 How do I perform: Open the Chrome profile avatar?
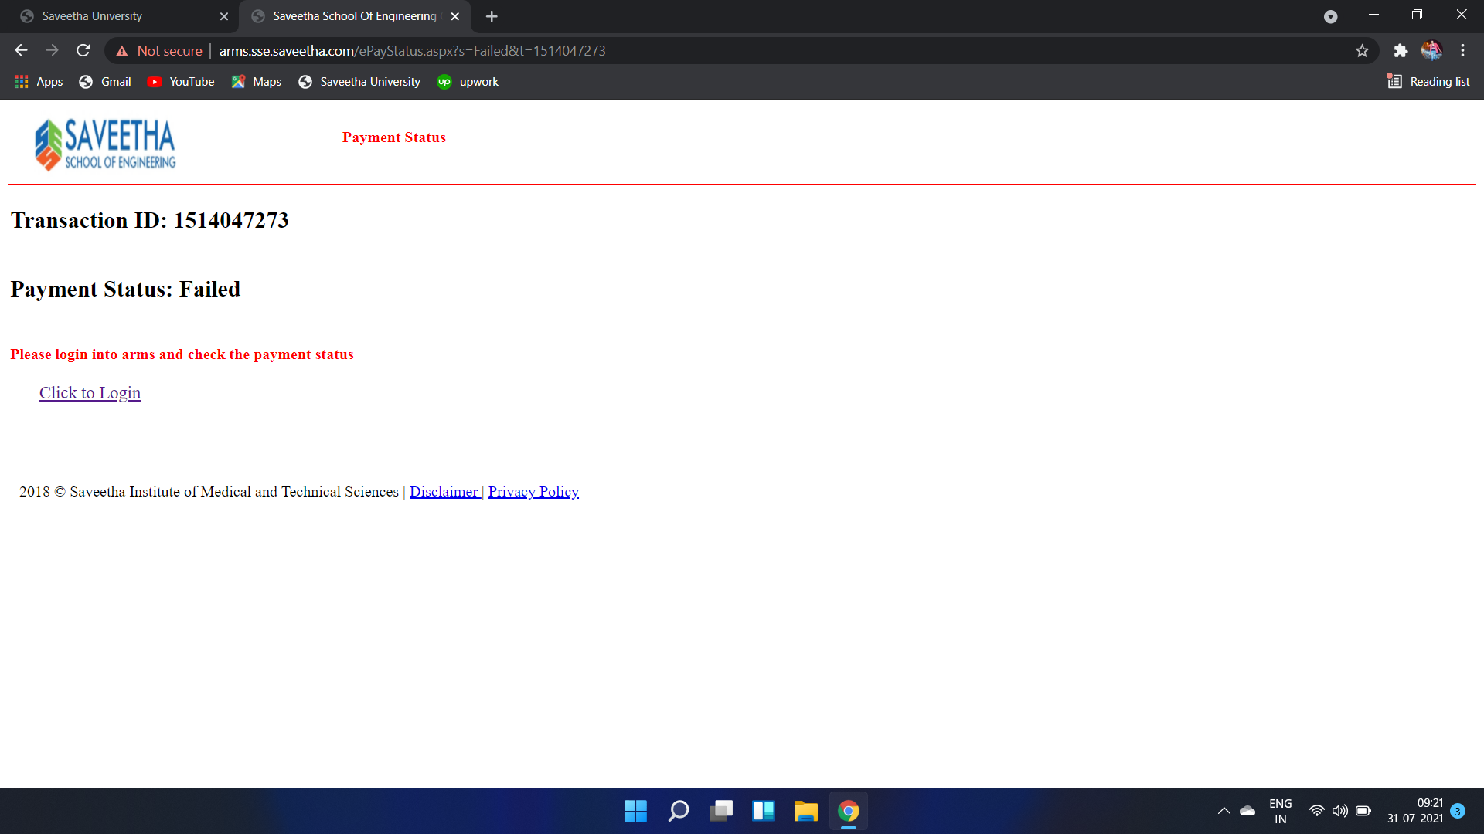tap(1431, 51)
